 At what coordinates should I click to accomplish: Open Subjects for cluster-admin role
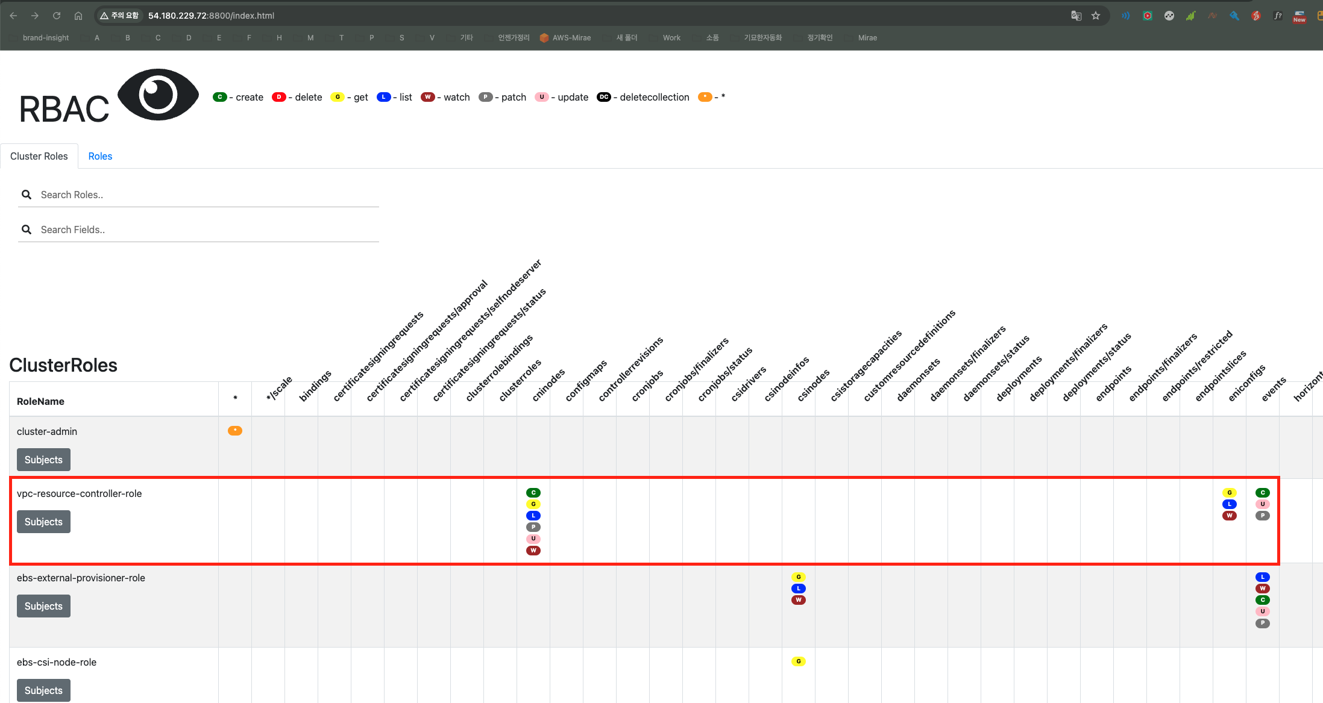coord(43,460)
